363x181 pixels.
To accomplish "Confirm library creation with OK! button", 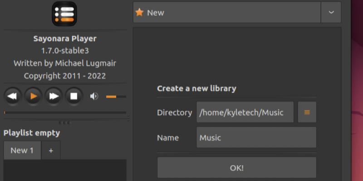I will [x=236, y=167].
